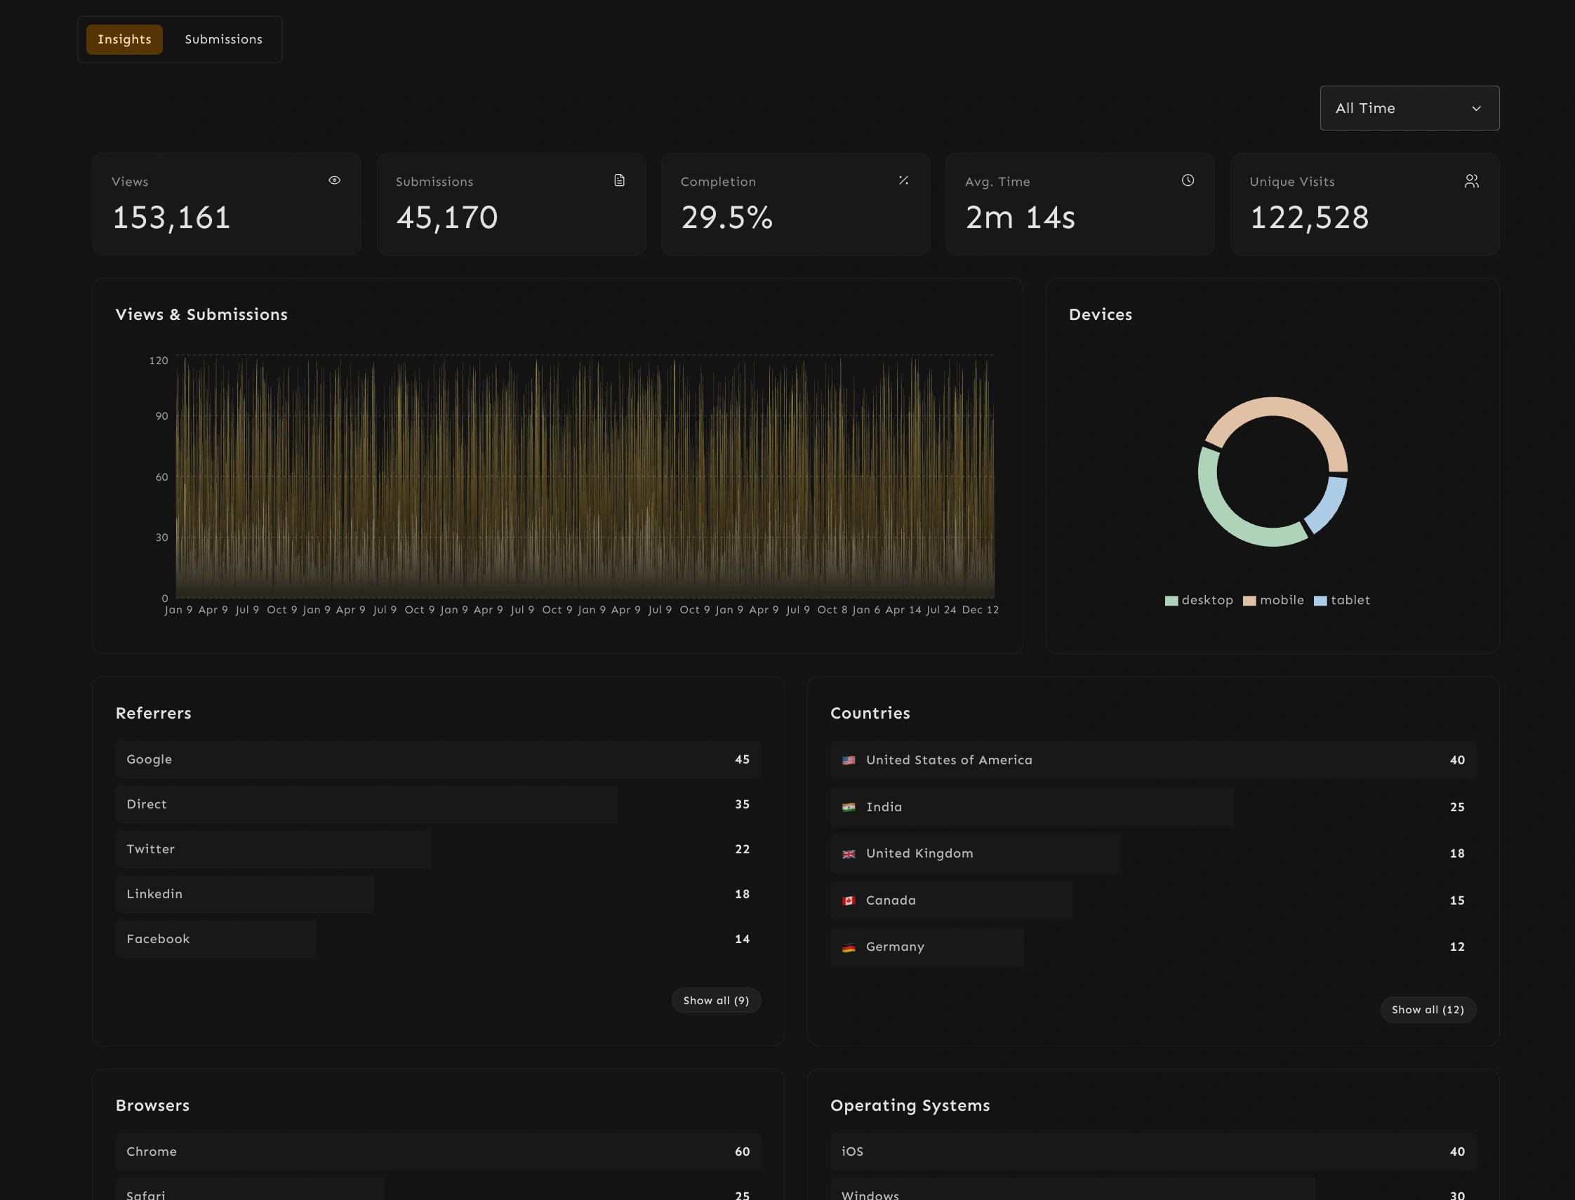Click inside the Views & Submissions chart
The height and width of the screenshot is (1200, 1575).
click(584, 476)
